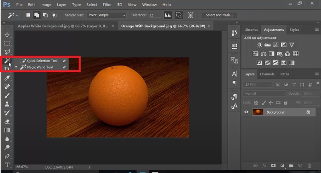Add a Brightness/Contrast adjustment

pyautogui.click(x=259, y=45)
